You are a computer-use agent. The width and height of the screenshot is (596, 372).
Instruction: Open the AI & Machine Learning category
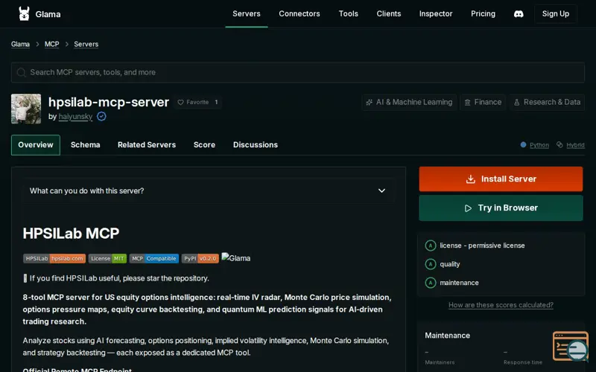click(409, 102)
